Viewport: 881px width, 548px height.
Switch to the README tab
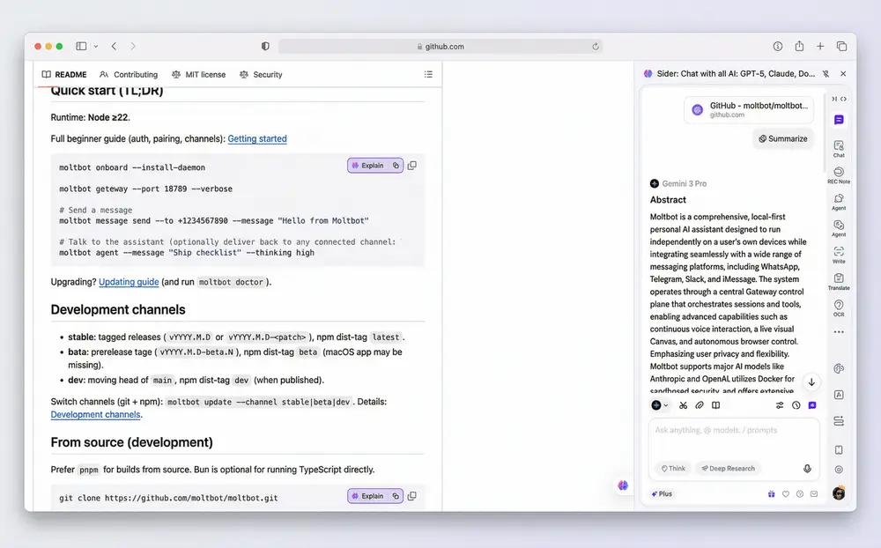(64, 74)
